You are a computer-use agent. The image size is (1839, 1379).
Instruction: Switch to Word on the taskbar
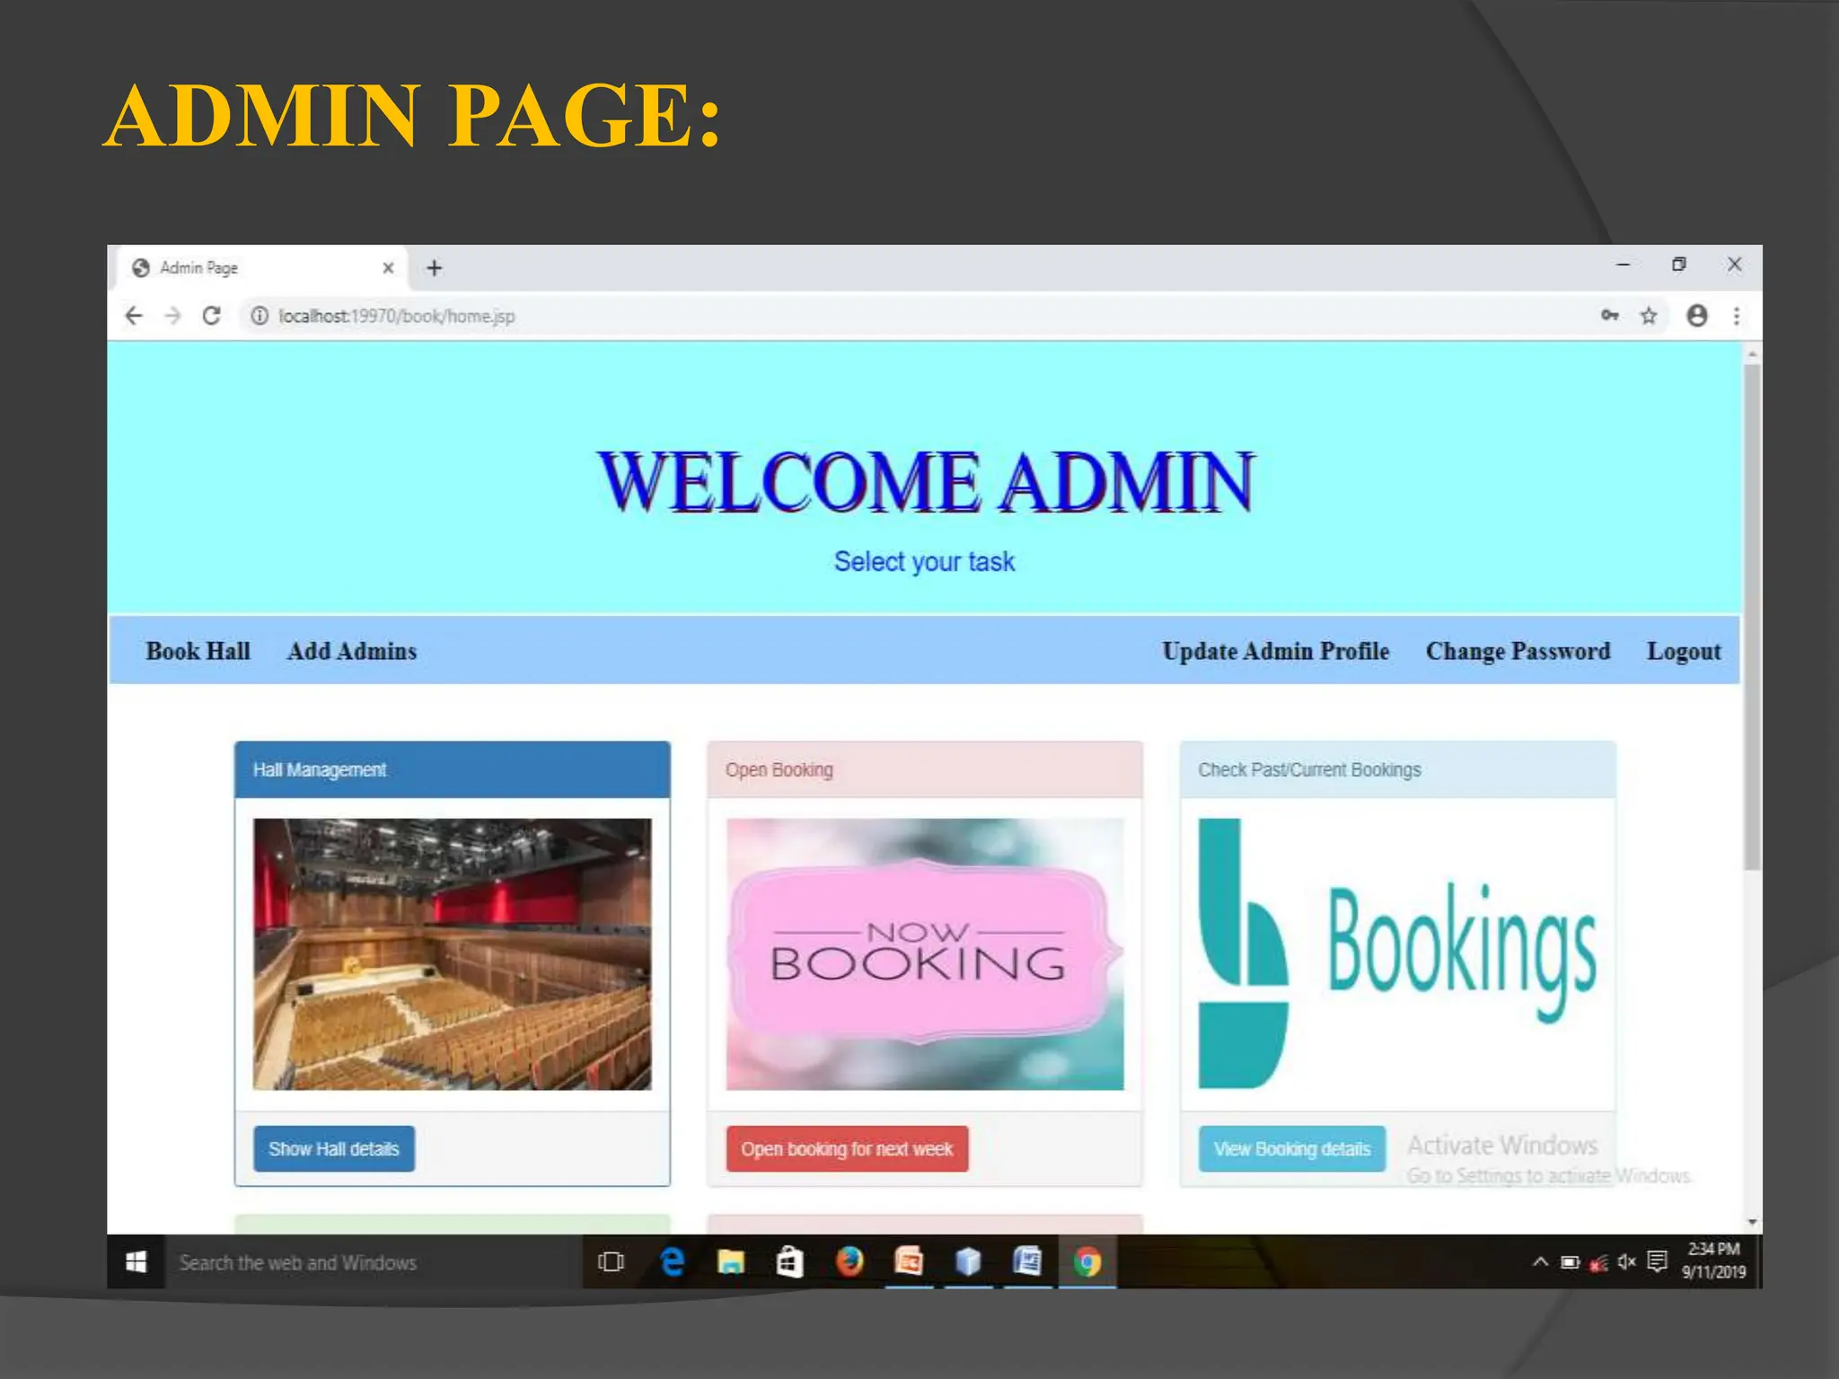(1027, 1262)
